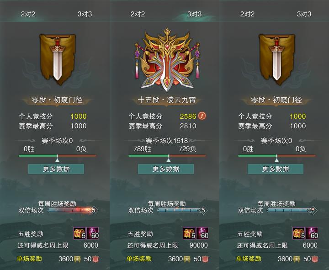The image size is (329, 270).
Task: Click the purple crystal 60 icon in left panel
Action: coord(92,233)
